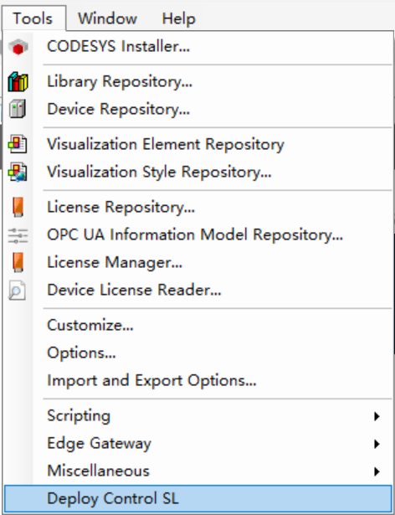Click the orange dongle License Repository icon
The height and width of the screenshot is (515, 395).
point(18,207)
